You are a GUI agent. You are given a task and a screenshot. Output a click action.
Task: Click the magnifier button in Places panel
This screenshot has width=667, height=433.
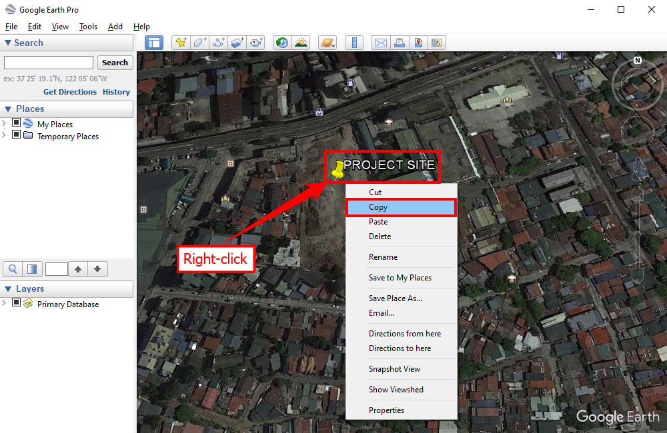point(13,269)
